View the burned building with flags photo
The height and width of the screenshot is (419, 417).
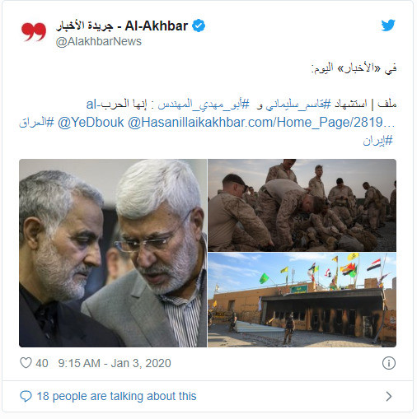(x=302, y=300)
